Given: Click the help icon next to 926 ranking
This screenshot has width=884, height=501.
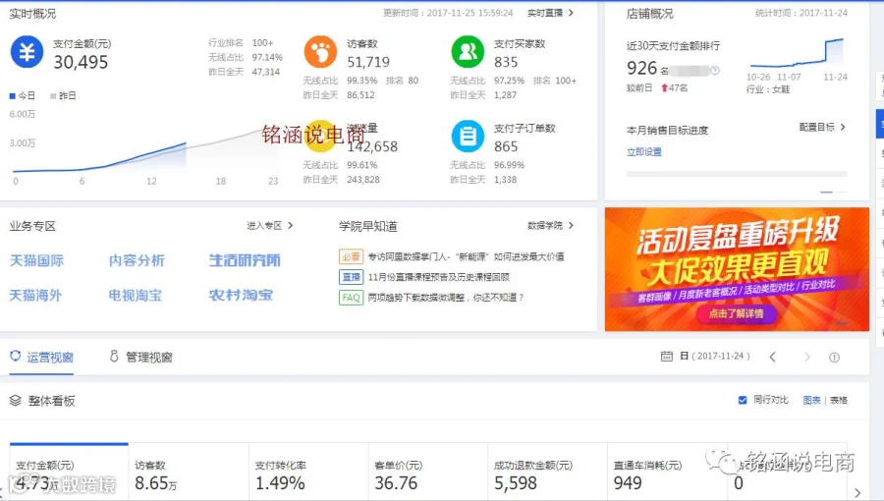Looking at the screenshot, I should [x=715, y=71].
